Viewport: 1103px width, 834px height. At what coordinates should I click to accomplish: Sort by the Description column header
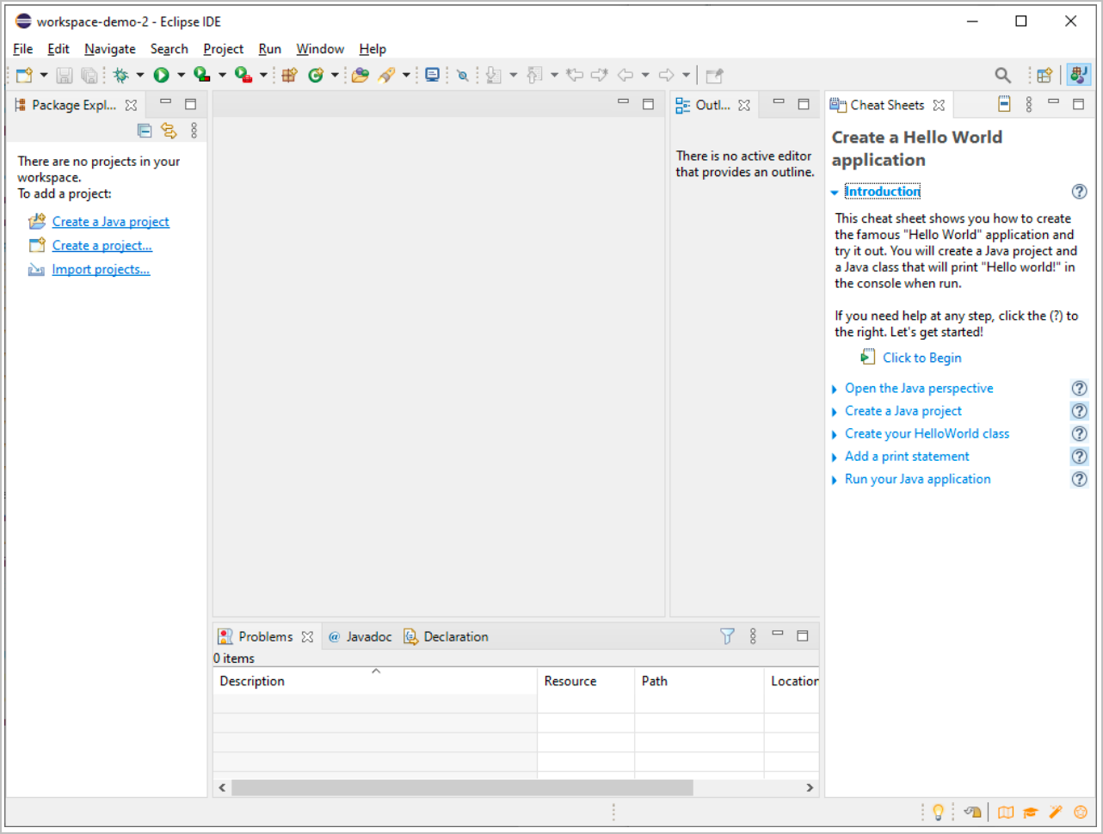[375, 681]
